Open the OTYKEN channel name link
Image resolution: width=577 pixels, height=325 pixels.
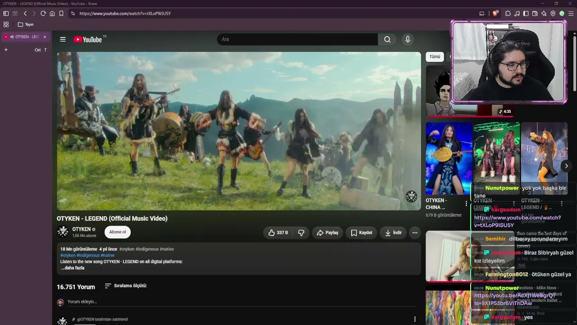[x=82, y=229]
